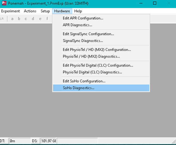The height and width of the screenshot is (145, 176).
Task: Choose the 'e' toolbar button
Action: (x=40, y=19)
